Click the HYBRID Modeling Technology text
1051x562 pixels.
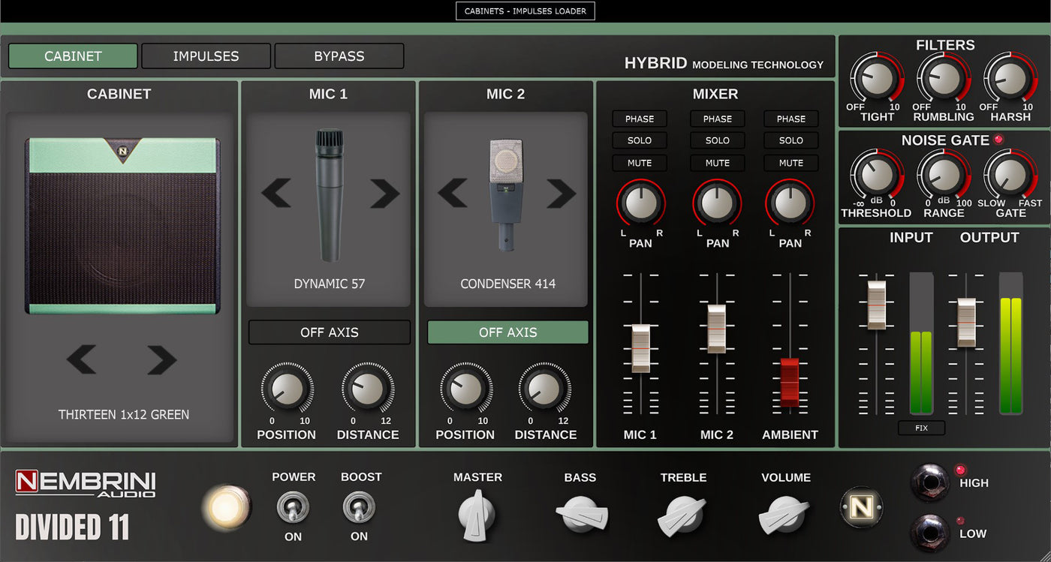724,64
